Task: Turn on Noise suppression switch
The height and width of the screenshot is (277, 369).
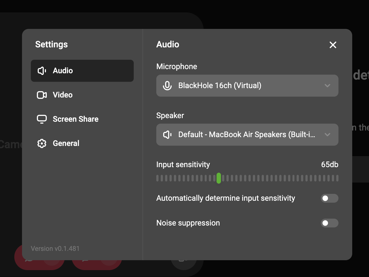Action: pyautogui.click(x=329, y=223)
